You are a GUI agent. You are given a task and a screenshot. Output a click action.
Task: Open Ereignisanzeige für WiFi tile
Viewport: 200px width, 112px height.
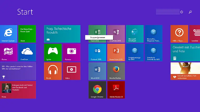pos(135,52)
